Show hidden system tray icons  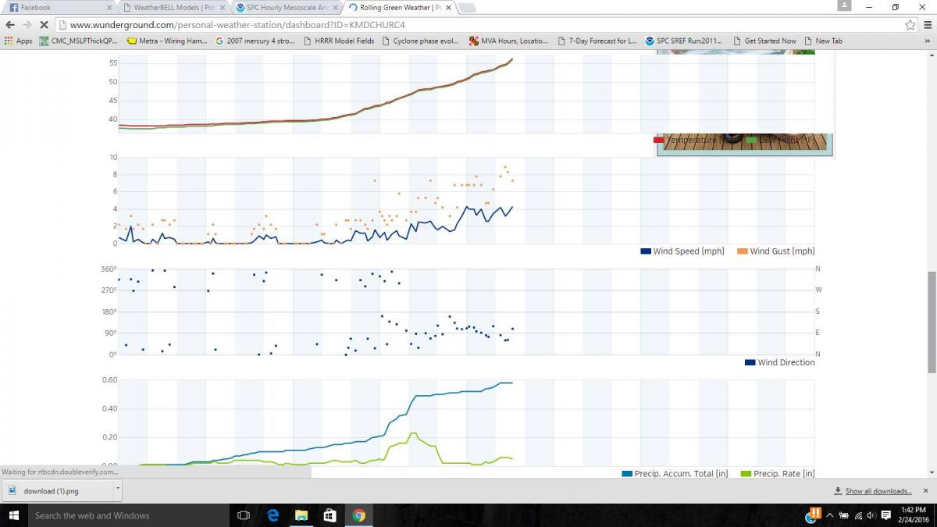(831, 515)
